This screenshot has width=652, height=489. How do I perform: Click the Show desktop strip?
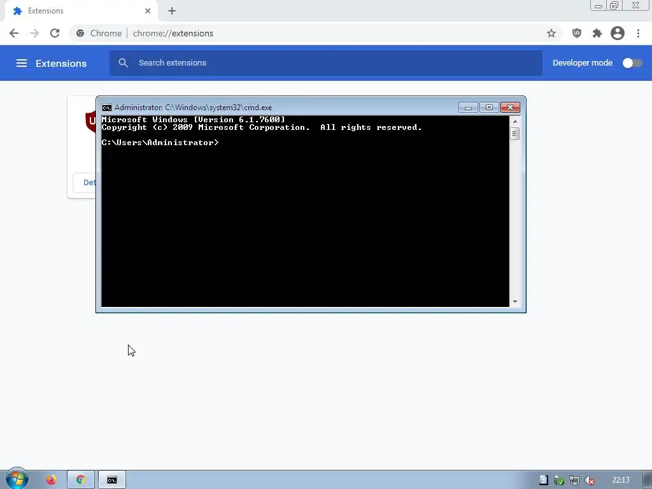pyautogui.click(x=648, y=480)
